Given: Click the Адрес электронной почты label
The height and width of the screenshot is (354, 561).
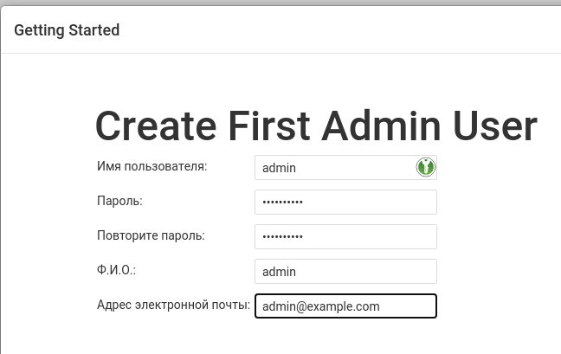Looking at the screenshot, I should pos(173,305).
